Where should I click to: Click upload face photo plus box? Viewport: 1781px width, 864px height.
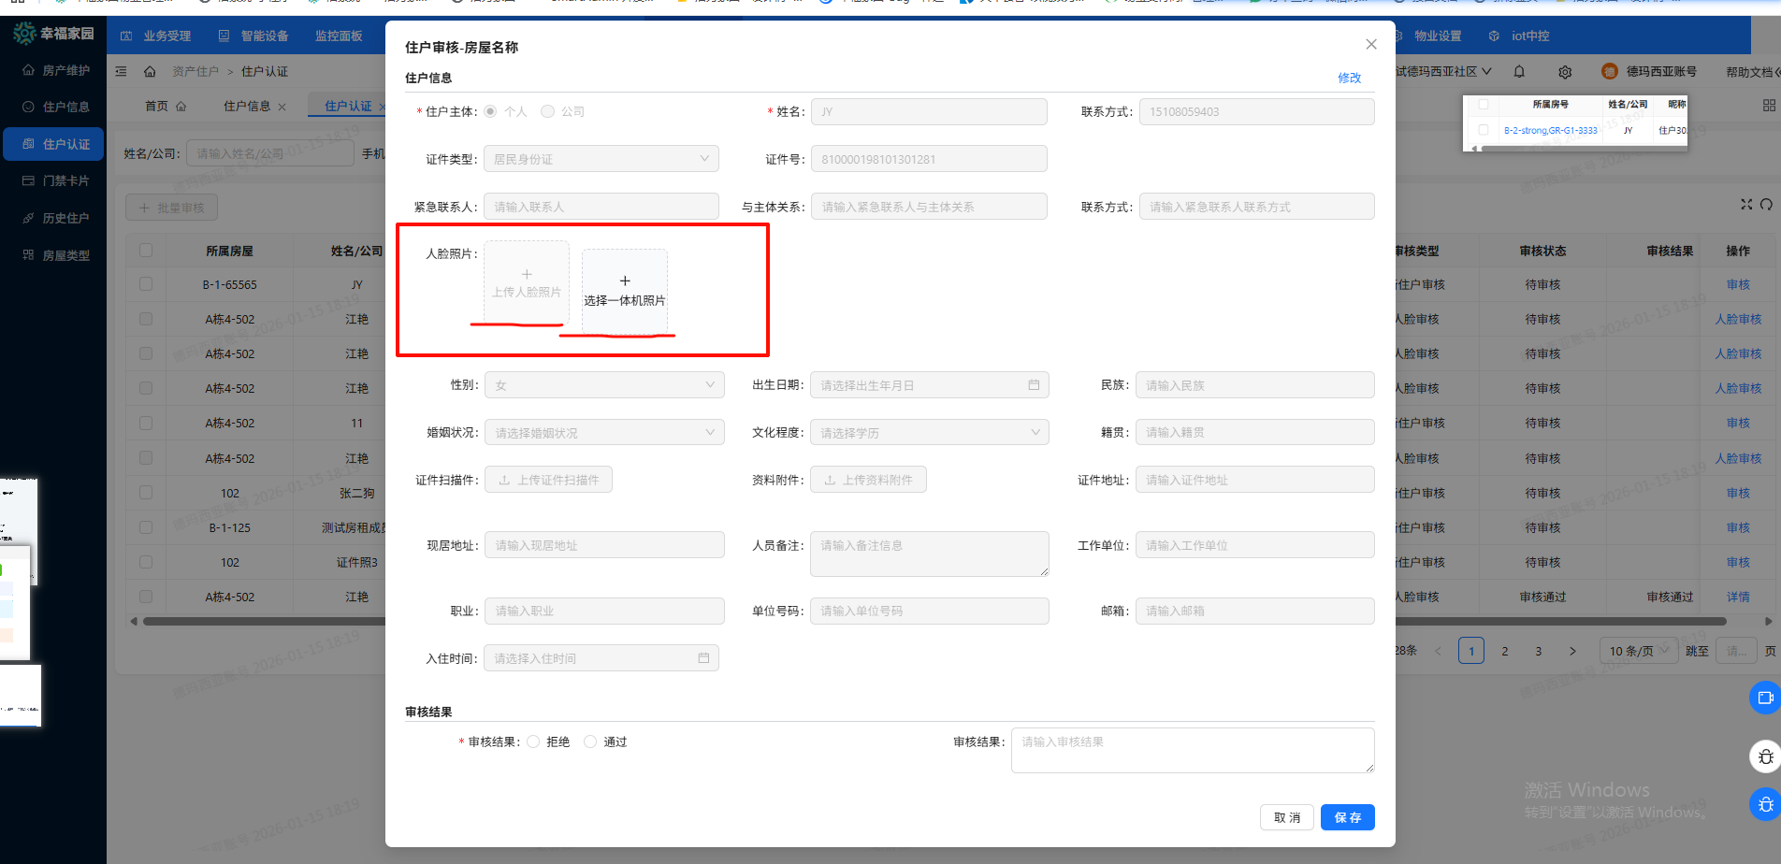click(527, 282)
